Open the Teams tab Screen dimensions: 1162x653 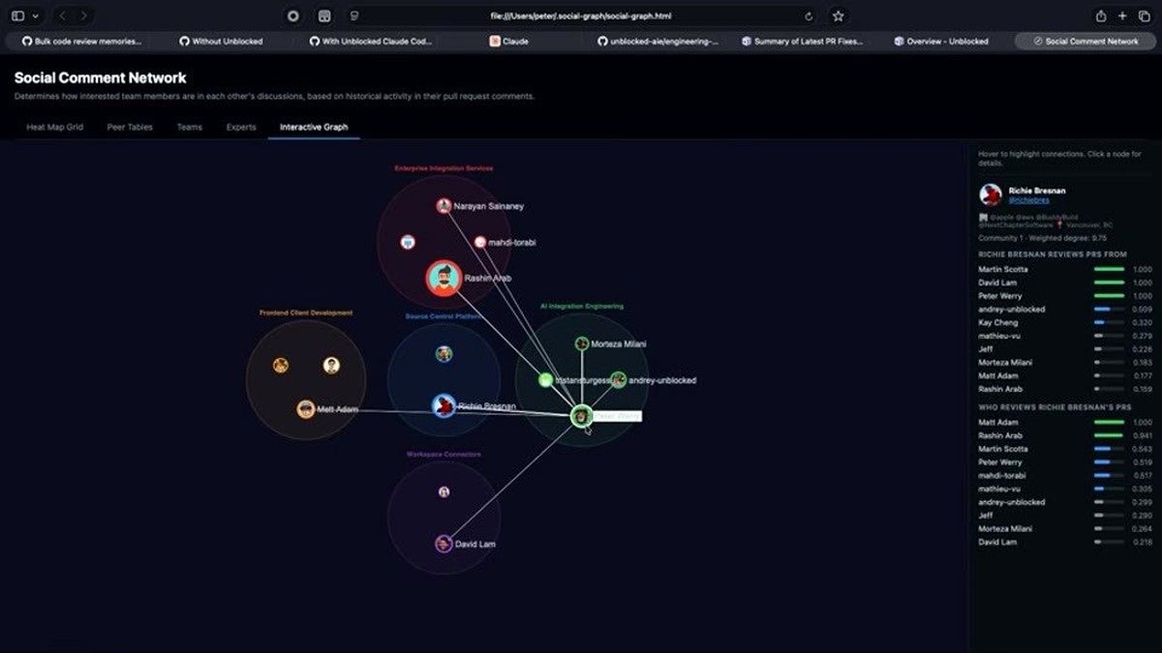point(190,127)
